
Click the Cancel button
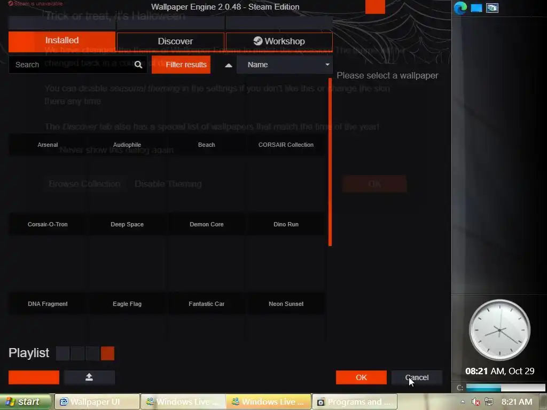click(x=417, y=377)
